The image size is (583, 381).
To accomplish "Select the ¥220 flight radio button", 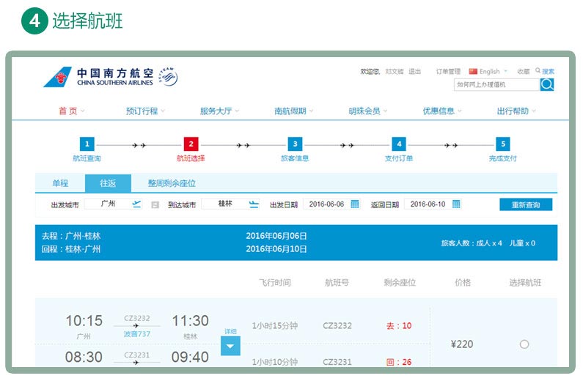I will 524,344.
